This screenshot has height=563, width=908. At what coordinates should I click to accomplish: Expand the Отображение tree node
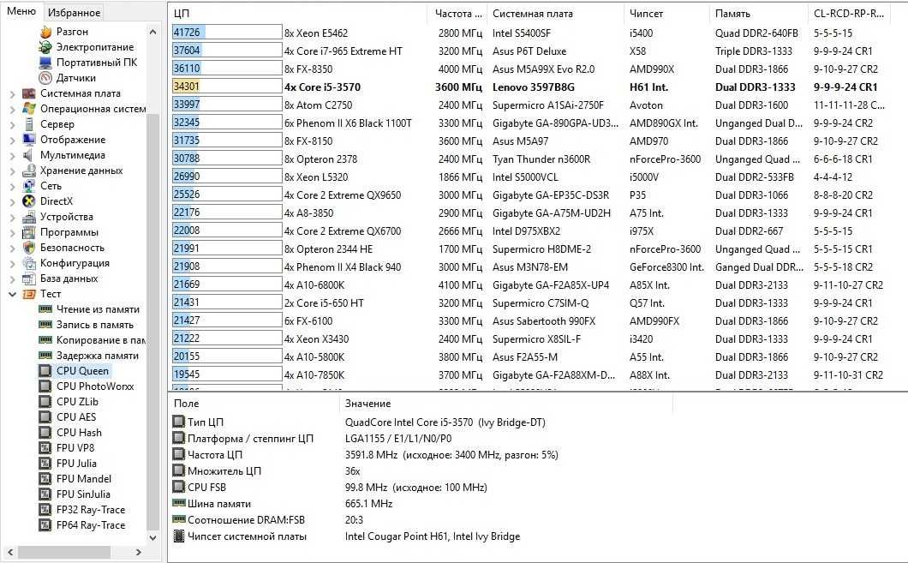tap(13, 141)
